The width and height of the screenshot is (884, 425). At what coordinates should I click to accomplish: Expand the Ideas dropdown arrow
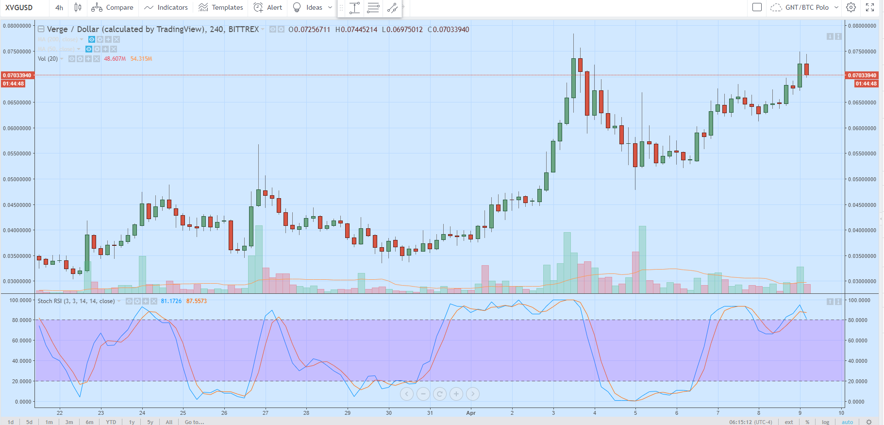pos(330,7)
